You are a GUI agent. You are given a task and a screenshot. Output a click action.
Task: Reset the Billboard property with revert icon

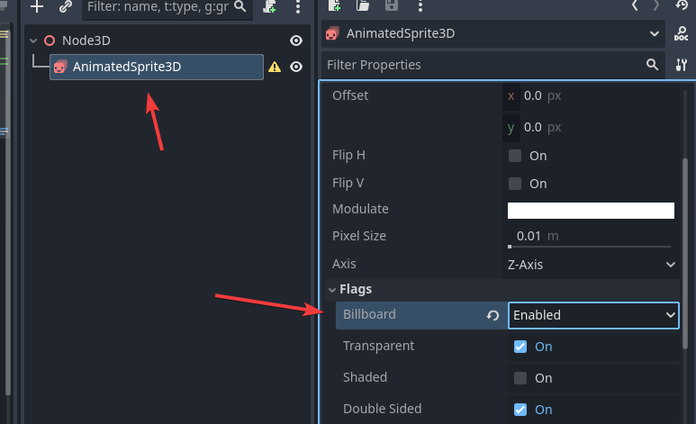coord(493,315)
